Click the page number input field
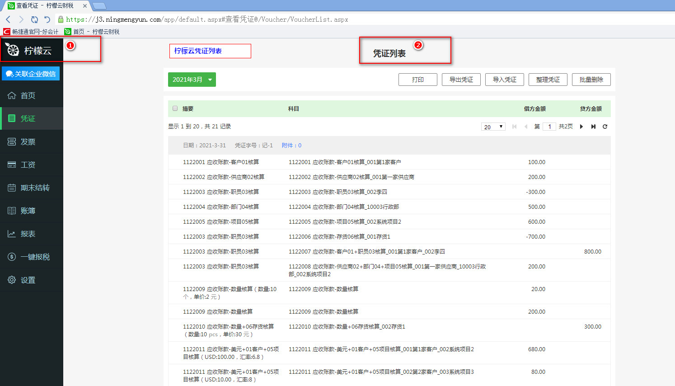Viewport: 675px width, 386px height. pos(549,127)
